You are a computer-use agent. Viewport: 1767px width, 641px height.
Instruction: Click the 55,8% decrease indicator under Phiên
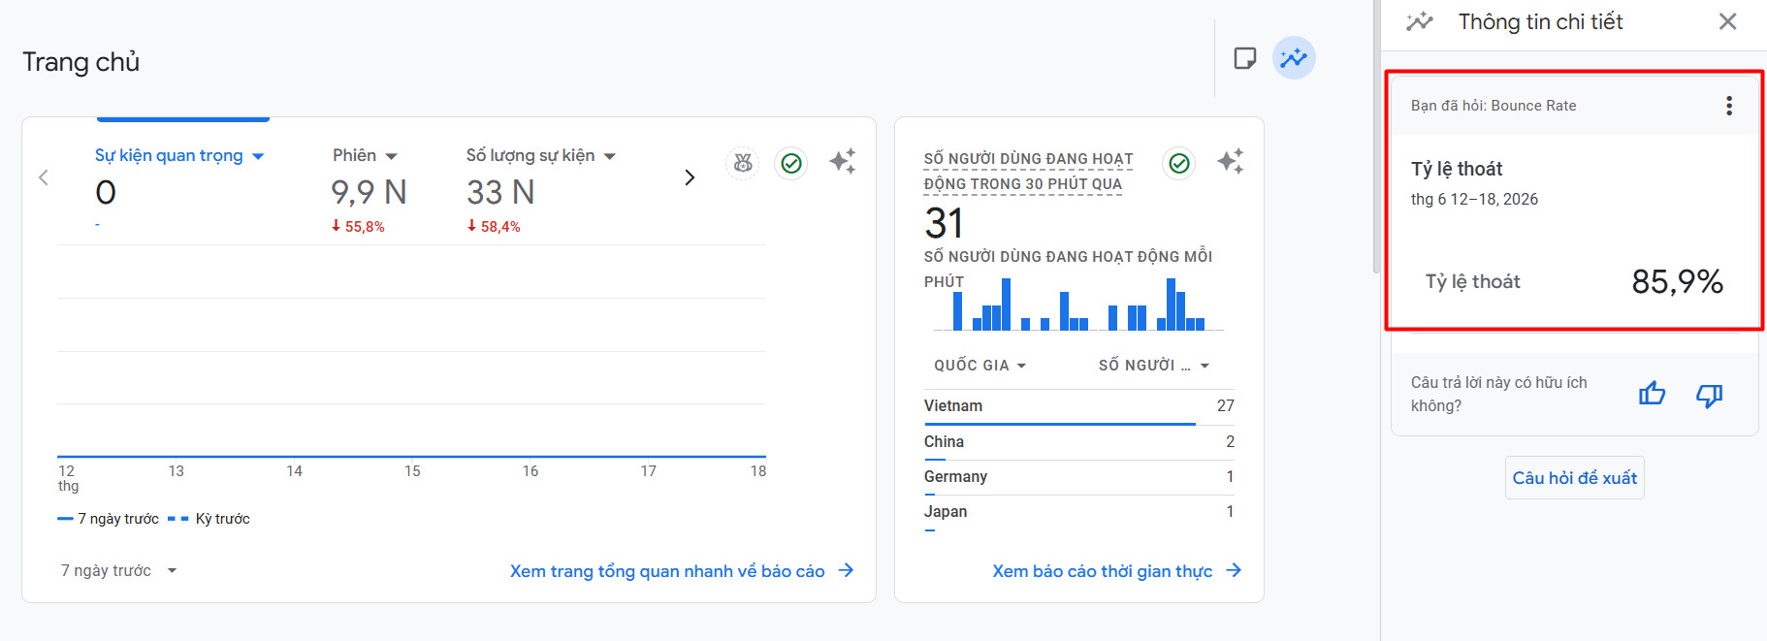coord(358,226)
